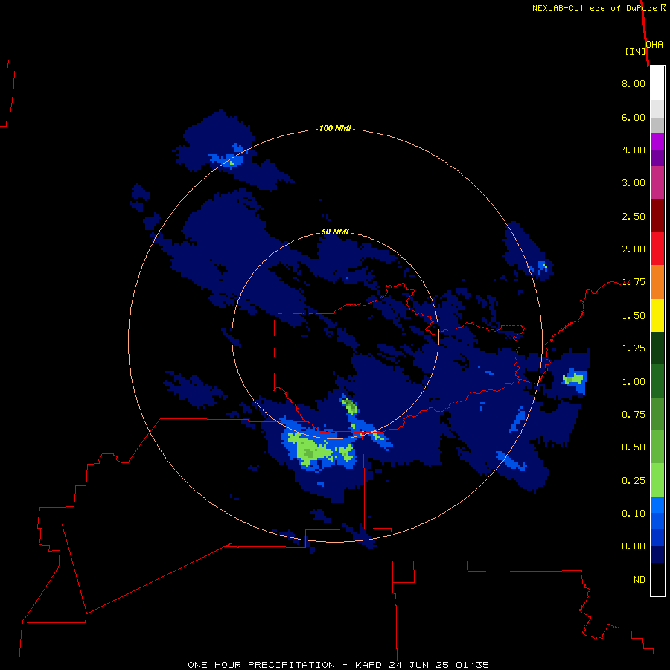Click the white swatch at the legend top
Viewport: 670px width, 670px height.
(x=657, y=83)
